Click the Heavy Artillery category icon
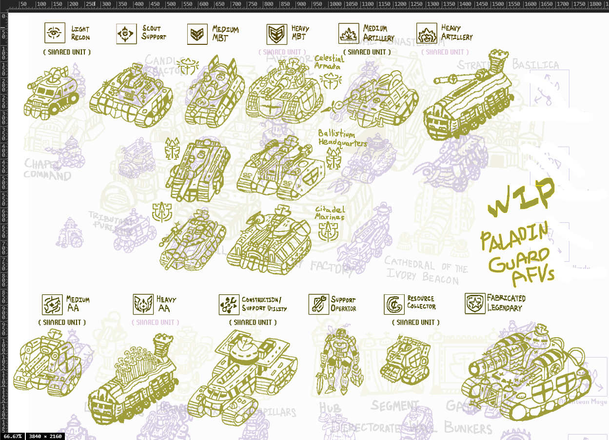This screenshot has width=609, height=440. tap(427, 34)
